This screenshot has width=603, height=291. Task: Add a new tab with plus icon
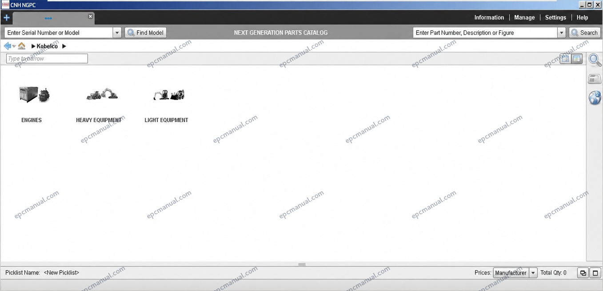coord(6,18)
